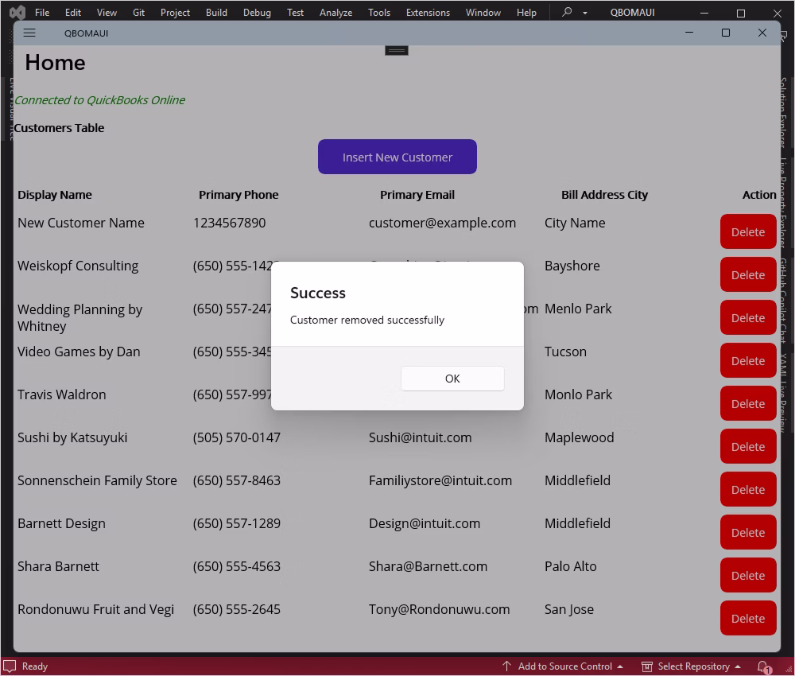The width and height of the screenshot is (795, 676).
Task: Delete the Video Games by Dan customer
Action: pos(748,360)
